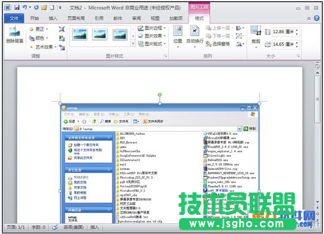
Task: Click the vertical scrollbar down arrow
Action: click(x=318, y=201)
